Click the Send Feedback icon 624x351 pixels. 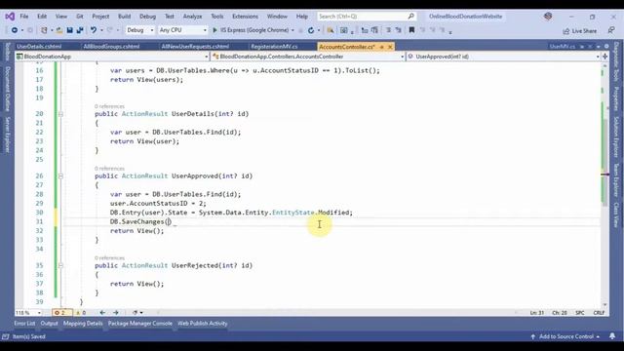pos(611,30)
